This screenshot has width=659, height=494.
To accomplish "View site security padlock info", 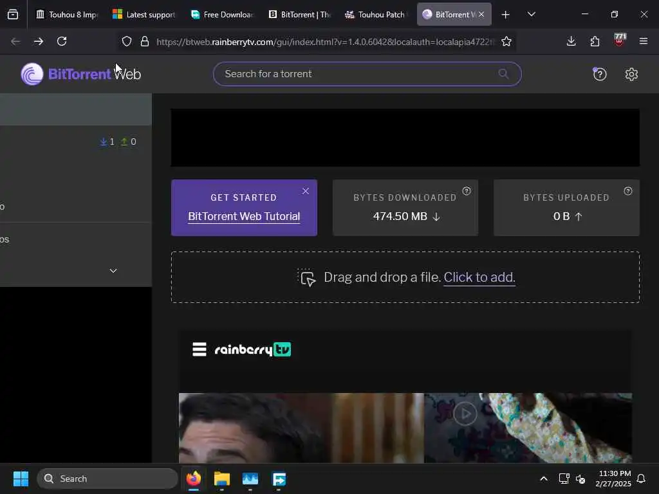I will [x=145, y=41].
